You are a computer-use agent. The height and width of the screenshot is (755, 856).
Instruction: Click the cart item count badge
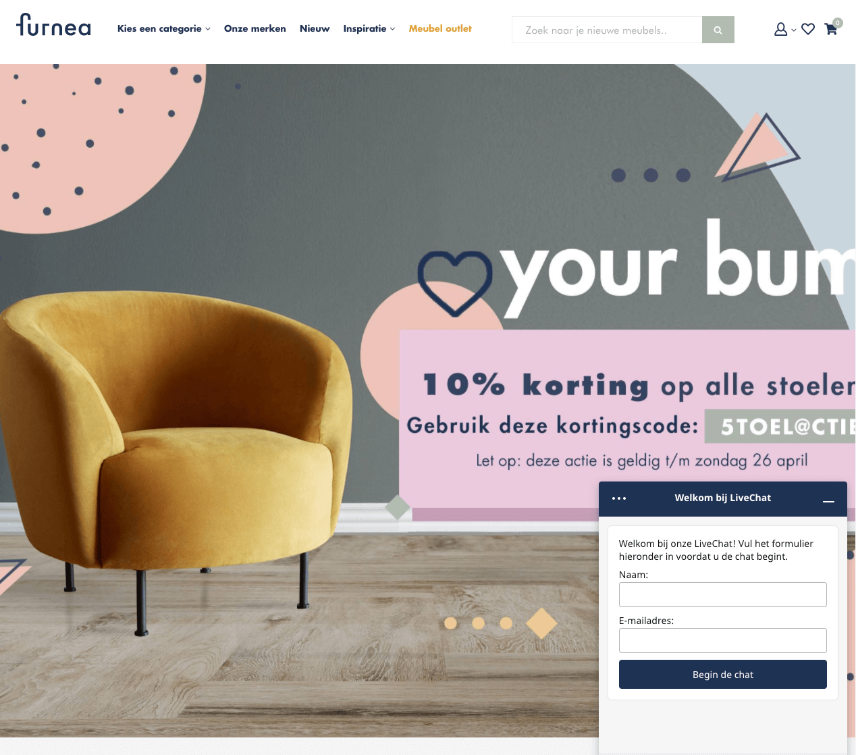pyautogui.click(x=838, y=22)
